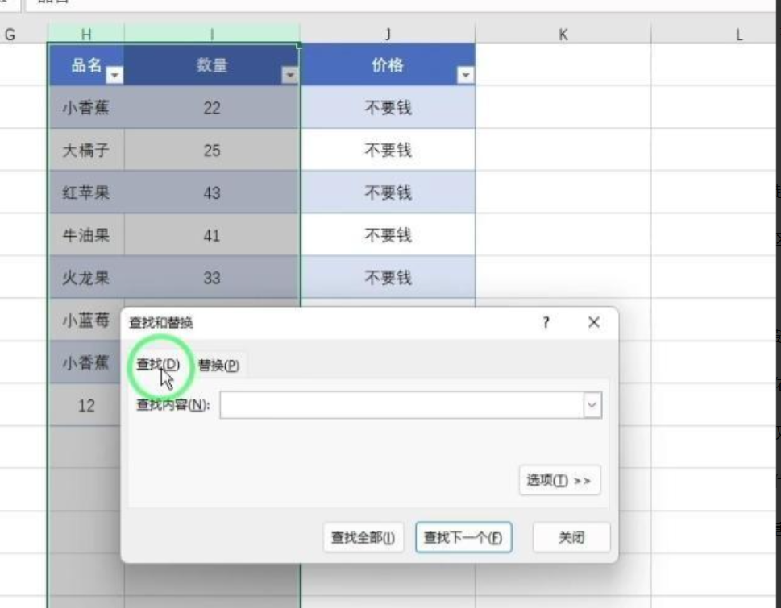Open help with the ? icon
The height and width of the screenshot is (608, 781).
coord(546,322)
